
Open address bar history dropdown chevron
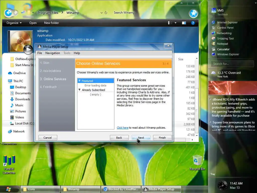pyautogui.click(x=101, y=13)
